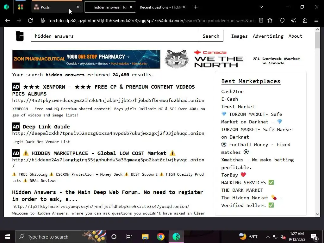Close the Recent questions tab

click(x=184, y=7)
